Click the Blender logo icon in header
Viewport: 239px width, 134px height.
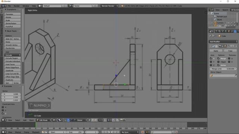122,6
